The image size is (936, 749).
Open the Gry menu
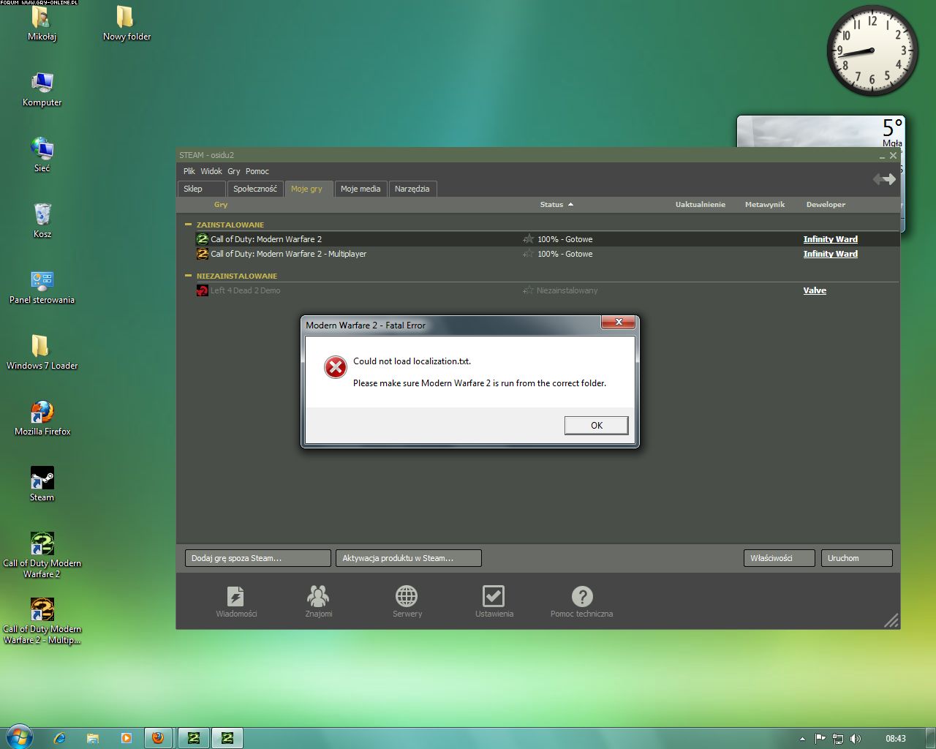point(233,171)
